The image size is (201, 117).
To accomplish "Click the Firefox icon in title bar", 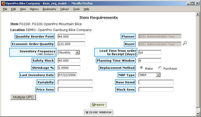I will tap(4, 3).
